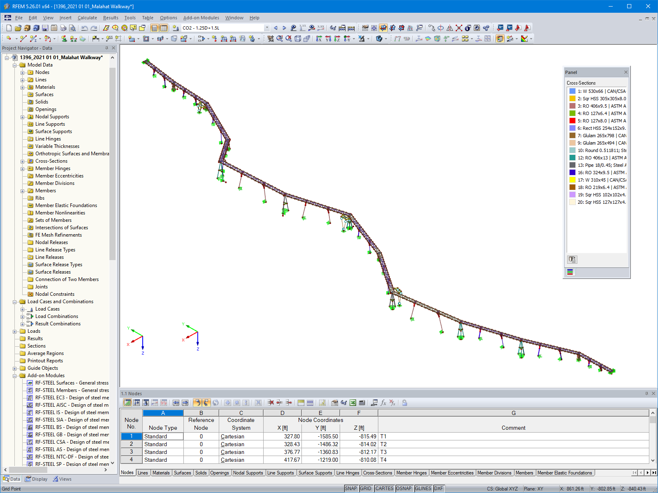The image size is (658, 493).
Task: Click the red cross delete icon in top toolbar
Action: click(x=459, y=28)
